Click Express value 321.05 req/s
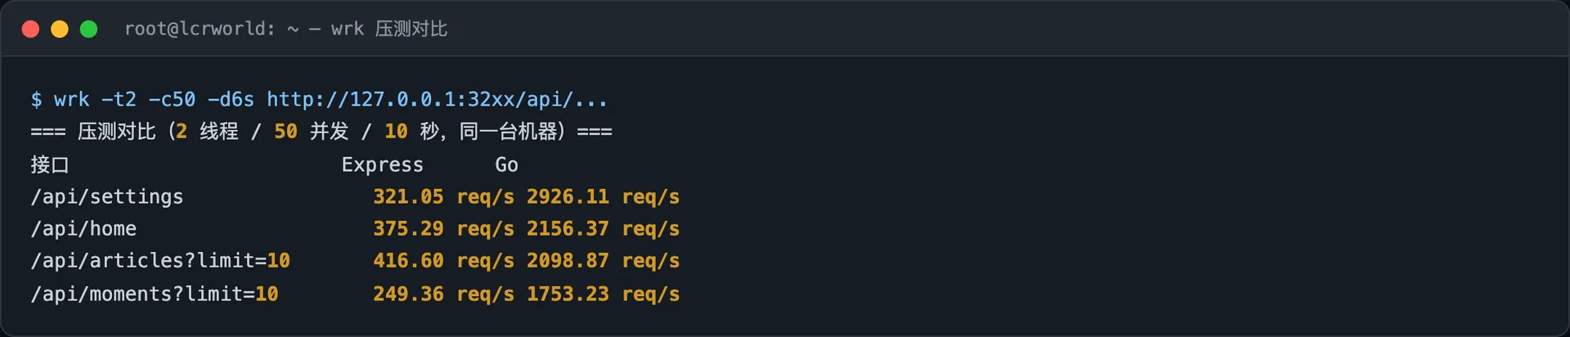The image size is (1570, 337). click(x=444, y=197)
